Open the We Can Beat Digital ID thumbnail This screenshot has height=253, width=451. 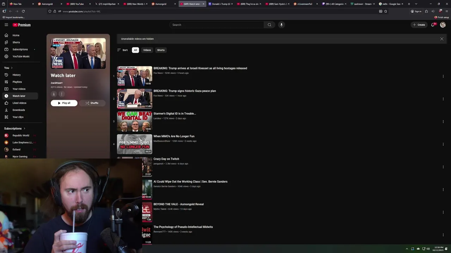point(135,121)
